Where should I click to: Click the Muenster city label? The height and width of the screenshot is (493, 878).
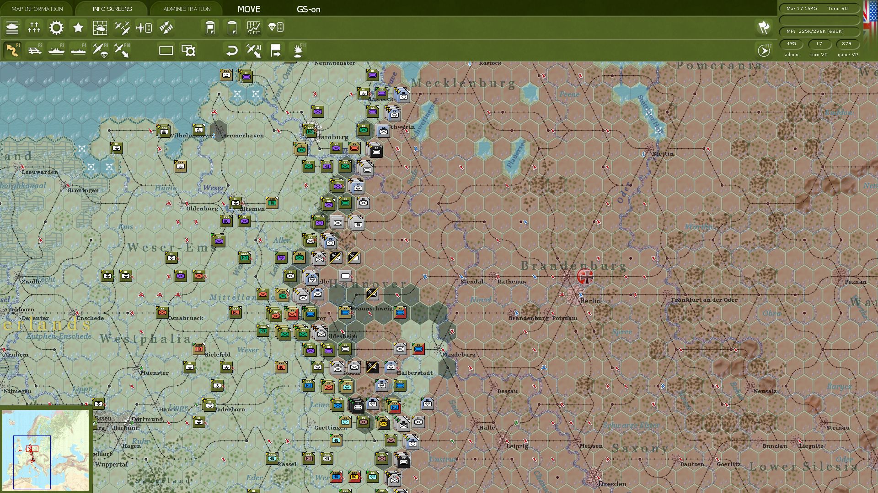point(155,373)
